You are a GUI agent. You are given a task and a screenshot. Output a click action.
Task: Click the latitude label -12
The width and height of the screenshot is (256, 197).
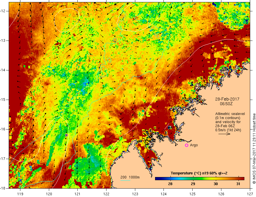coord(3,11)
